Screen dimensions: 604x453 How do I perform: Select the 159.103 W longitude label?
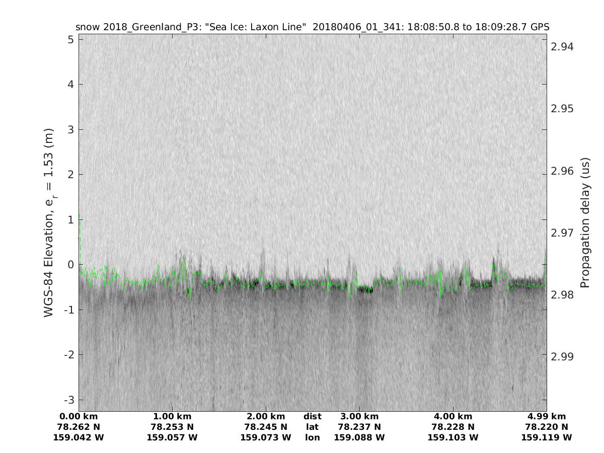(453, 437)
